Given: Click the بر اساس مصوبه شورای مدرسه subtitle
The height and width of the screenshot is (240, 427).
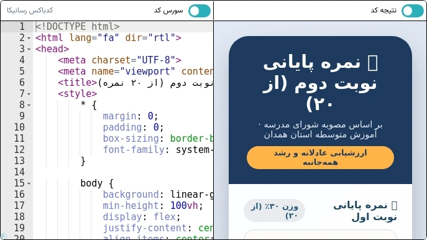Looking at the screenshot, I should pyautogui.click(x=320, y=130).
